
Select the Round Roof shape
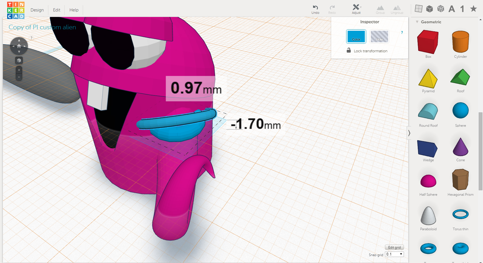[428, 112]
